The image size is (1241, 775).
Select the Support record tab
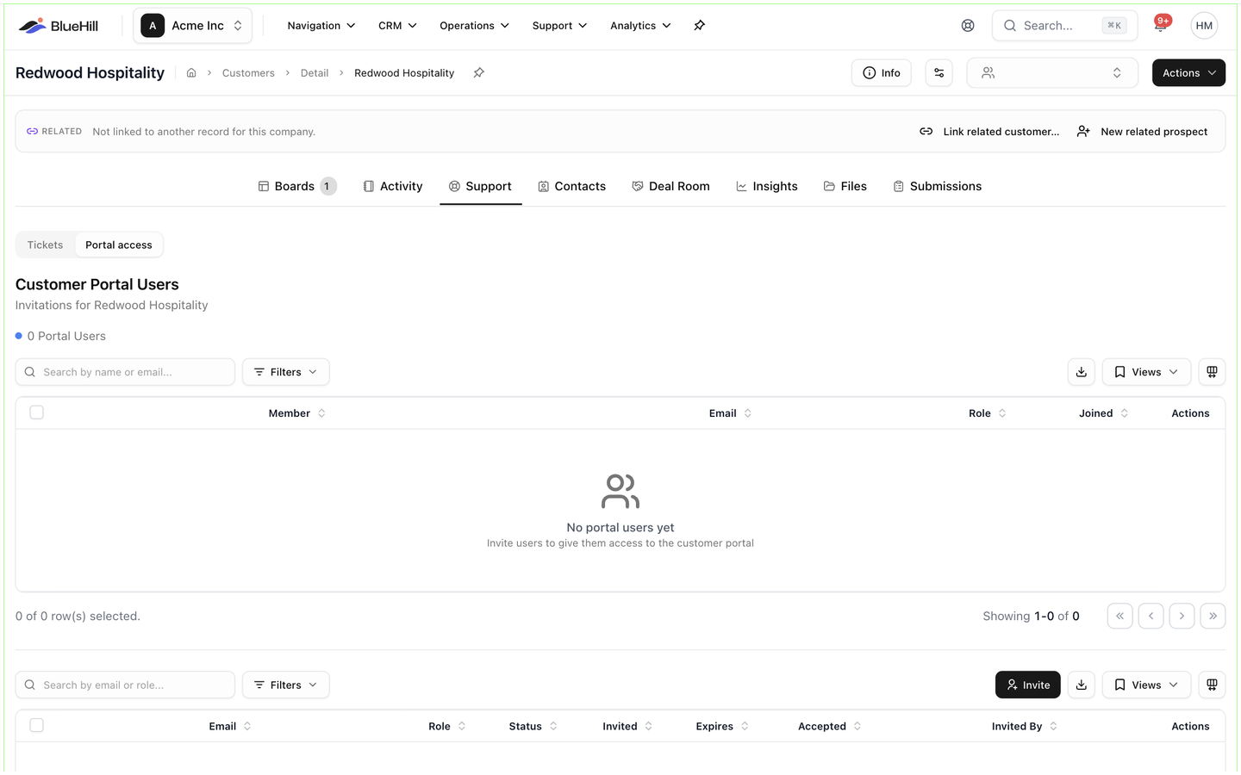coord(480,186)
